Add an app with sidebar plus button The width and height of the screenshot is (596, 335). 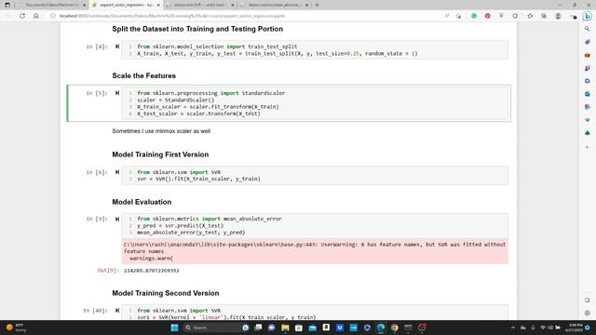click(588, 147)
